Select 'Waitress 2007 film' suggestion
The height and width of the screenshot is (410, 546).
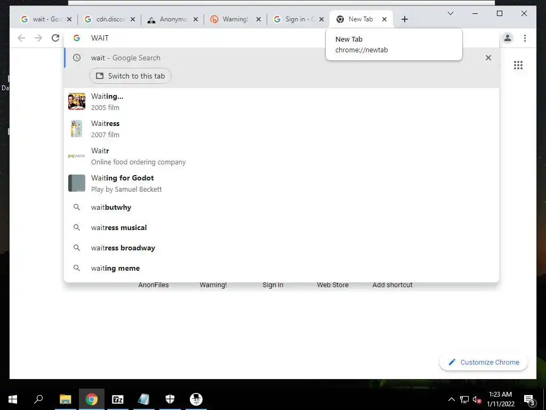(x=282, y=129)
